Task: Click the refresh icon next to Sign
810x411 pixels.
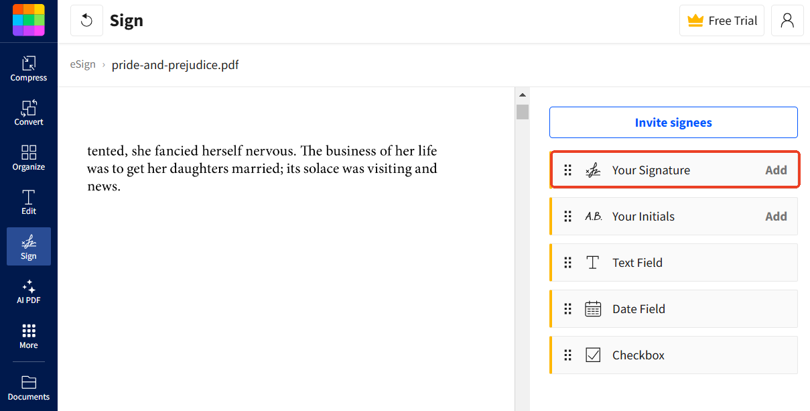Action: 86,20
